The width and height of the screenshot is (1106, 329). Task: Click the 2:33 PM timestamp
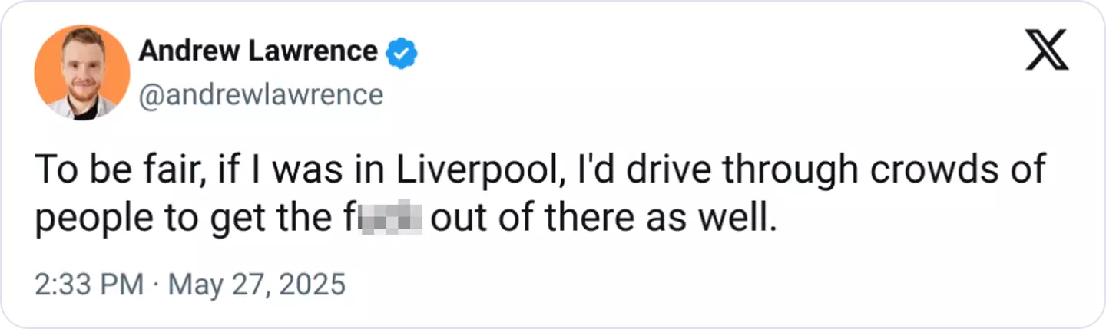[89, 285]
